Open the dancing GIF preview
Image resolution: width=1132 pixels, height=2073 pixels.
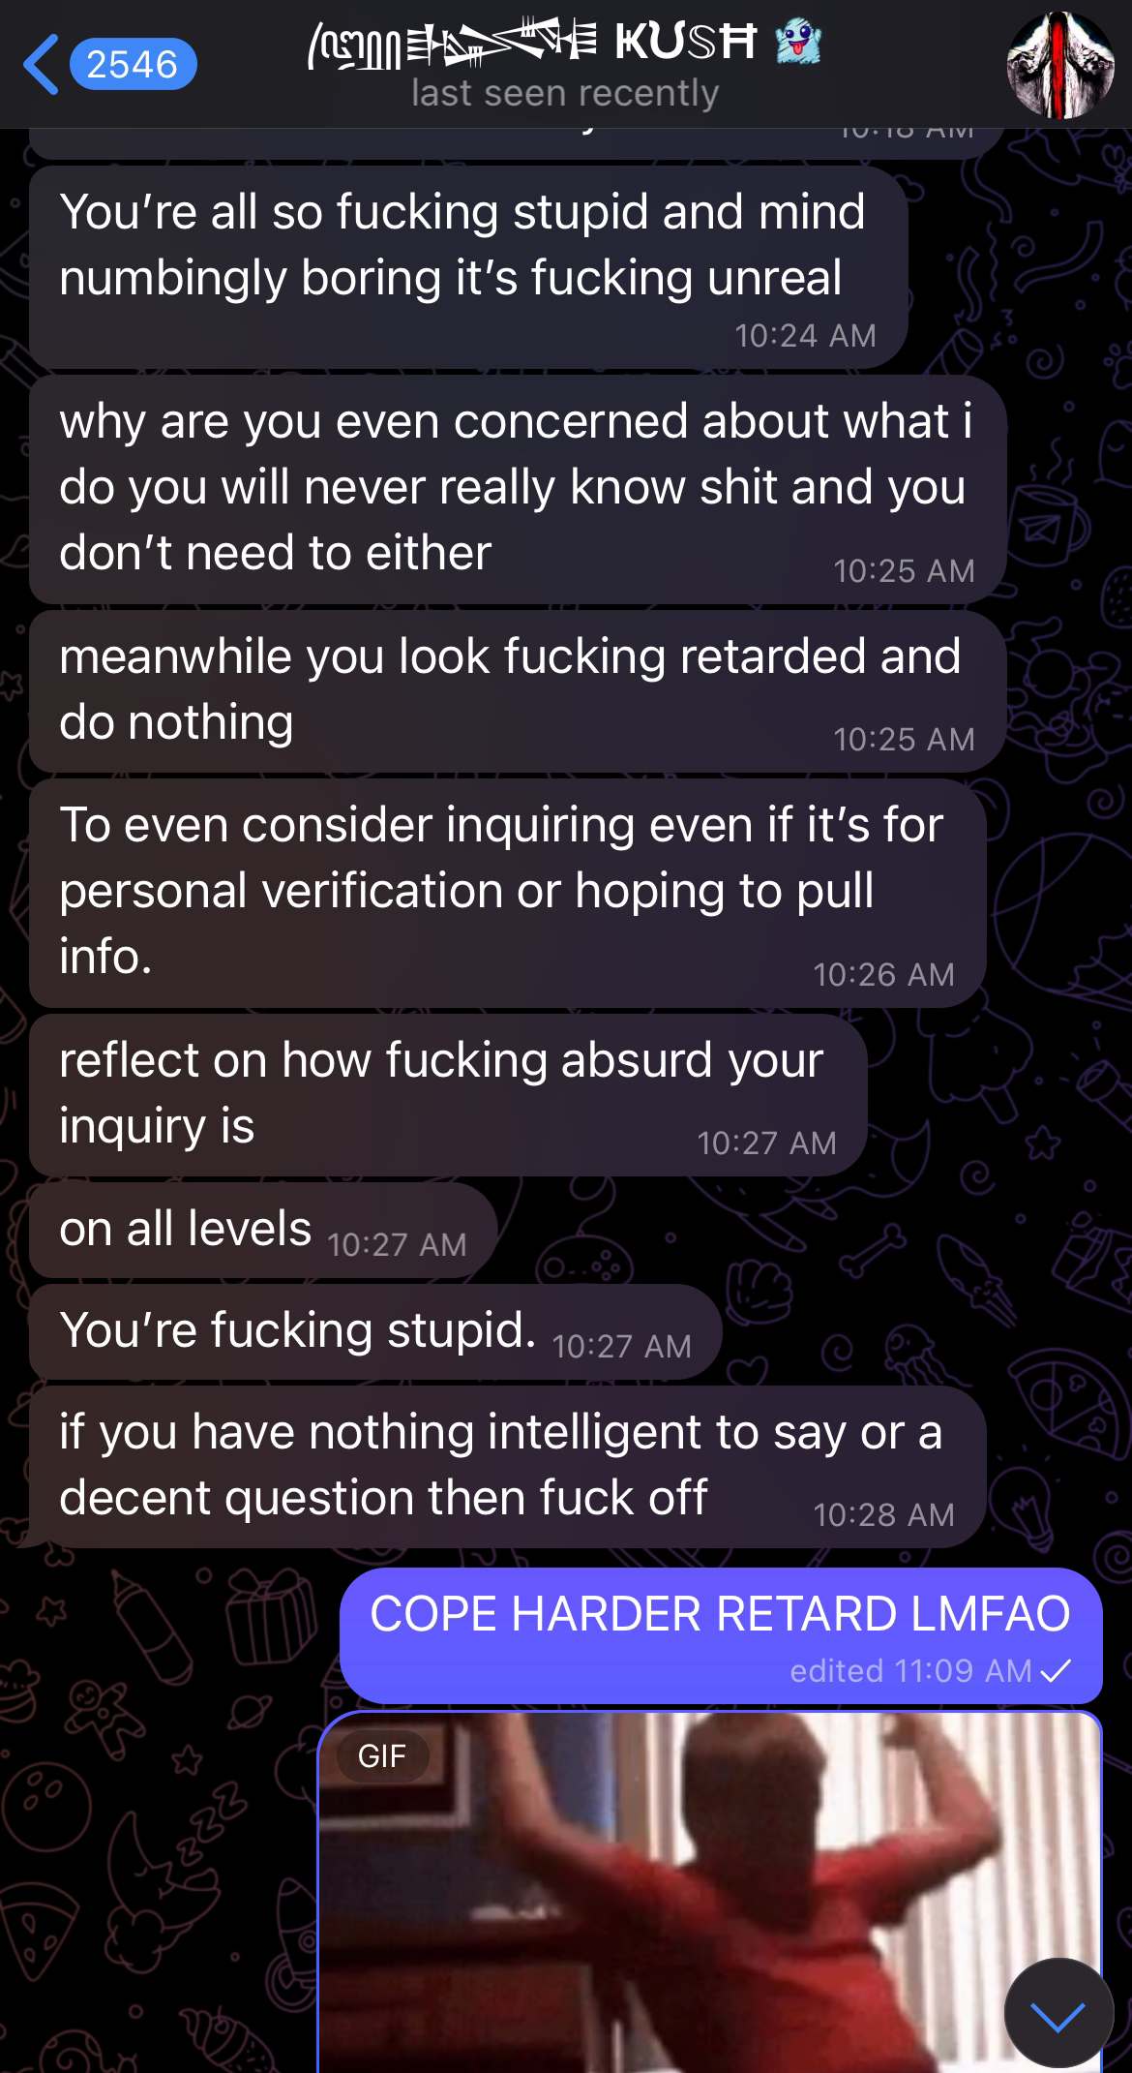coord(710,1891)
